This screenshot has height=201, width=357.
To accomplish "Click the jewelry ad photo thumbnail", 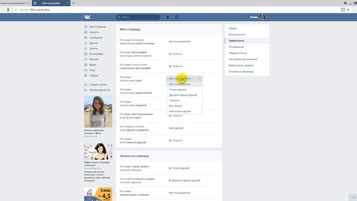I will [x=98, y=151].
